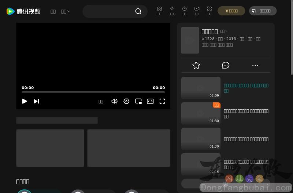This screenshot has height=193, width=293.
Task: Open the four-squares grid icon in header
Action: 209,9
